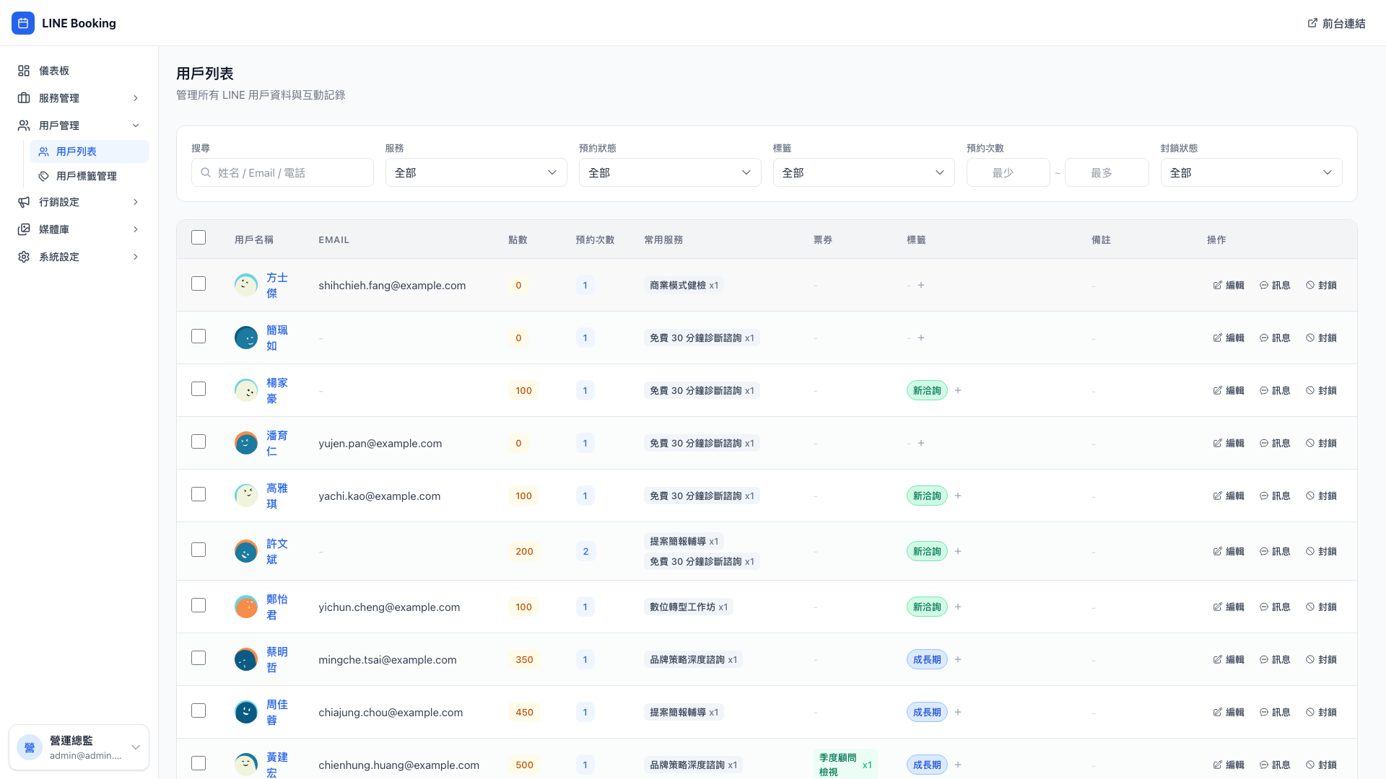Click the 媒體庫 image icon
Viewport: 1386px width, 779px height.
pyautogui.click(x=24, y=229)
